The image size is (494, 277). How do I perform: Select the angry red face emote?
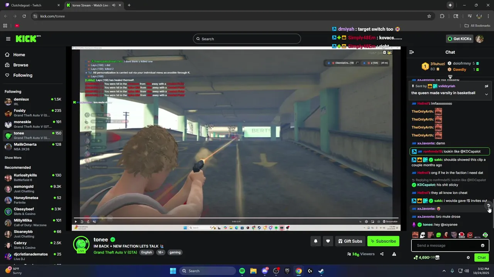(x=470, y=235)
